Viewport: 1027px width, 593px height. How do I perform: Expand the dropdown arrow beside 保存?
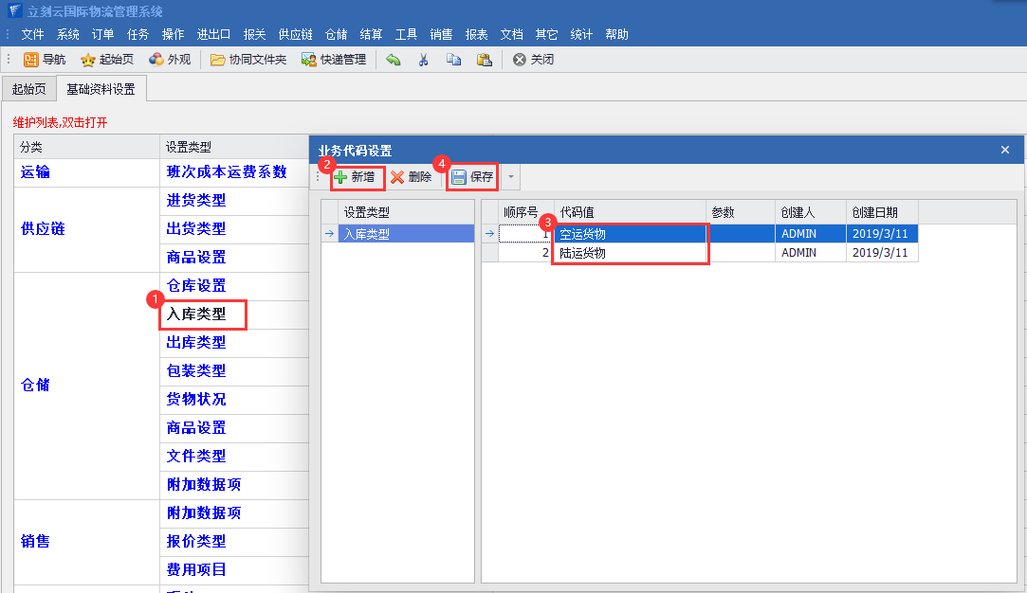pyautogui.click(x=511, y=177)
